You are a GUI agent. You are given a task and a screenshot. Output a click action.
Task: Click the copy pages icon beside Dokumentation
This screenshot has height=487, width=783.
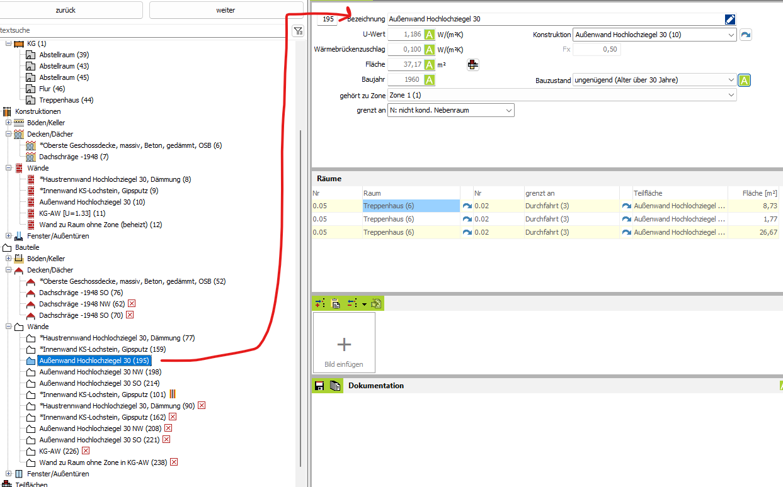click(335, 386)
